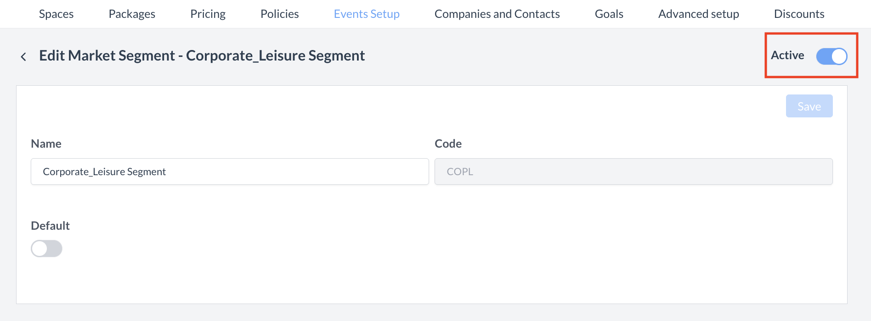871x321 pixels.
Task: Click the back arrow beside Edit Market Segment
Action: (x=23, y=55)
